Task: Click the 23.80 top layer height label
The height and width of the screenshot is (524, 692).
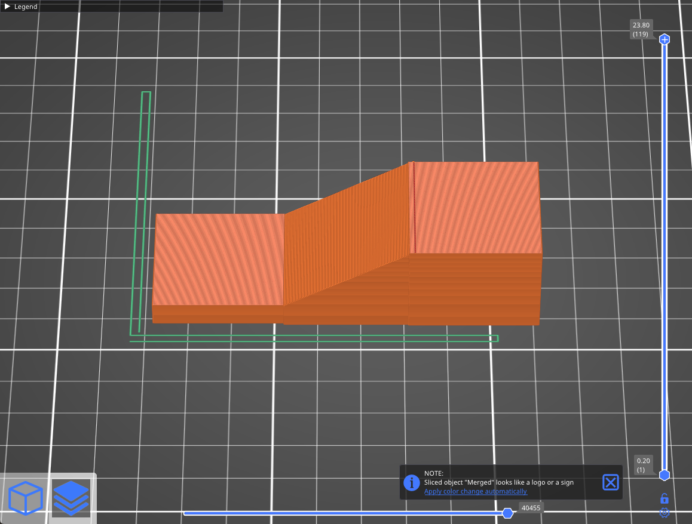Action: [x=641, y=29]
